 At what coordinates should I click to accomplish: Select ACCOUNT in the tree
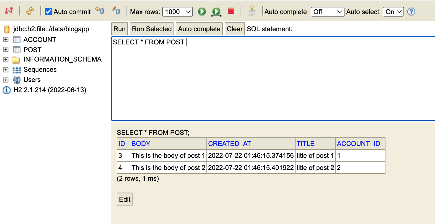(x=40, y=40)
